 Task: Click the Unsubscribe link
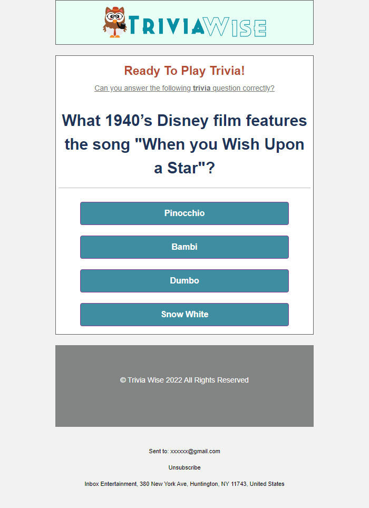point(184,467)
